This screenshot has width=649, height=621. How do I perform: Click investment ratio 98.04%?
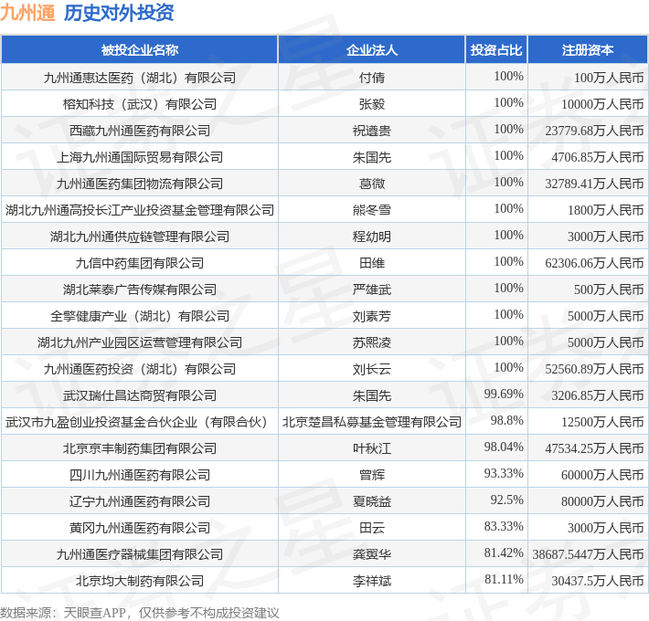[x=504, y=446]
